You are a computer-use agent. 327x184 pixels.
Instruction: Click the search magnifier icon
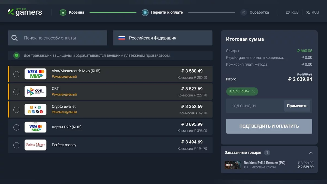[x=14, y=38]
